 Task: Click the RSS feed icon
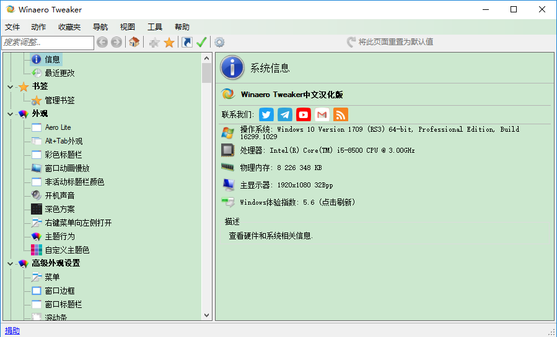340,114
